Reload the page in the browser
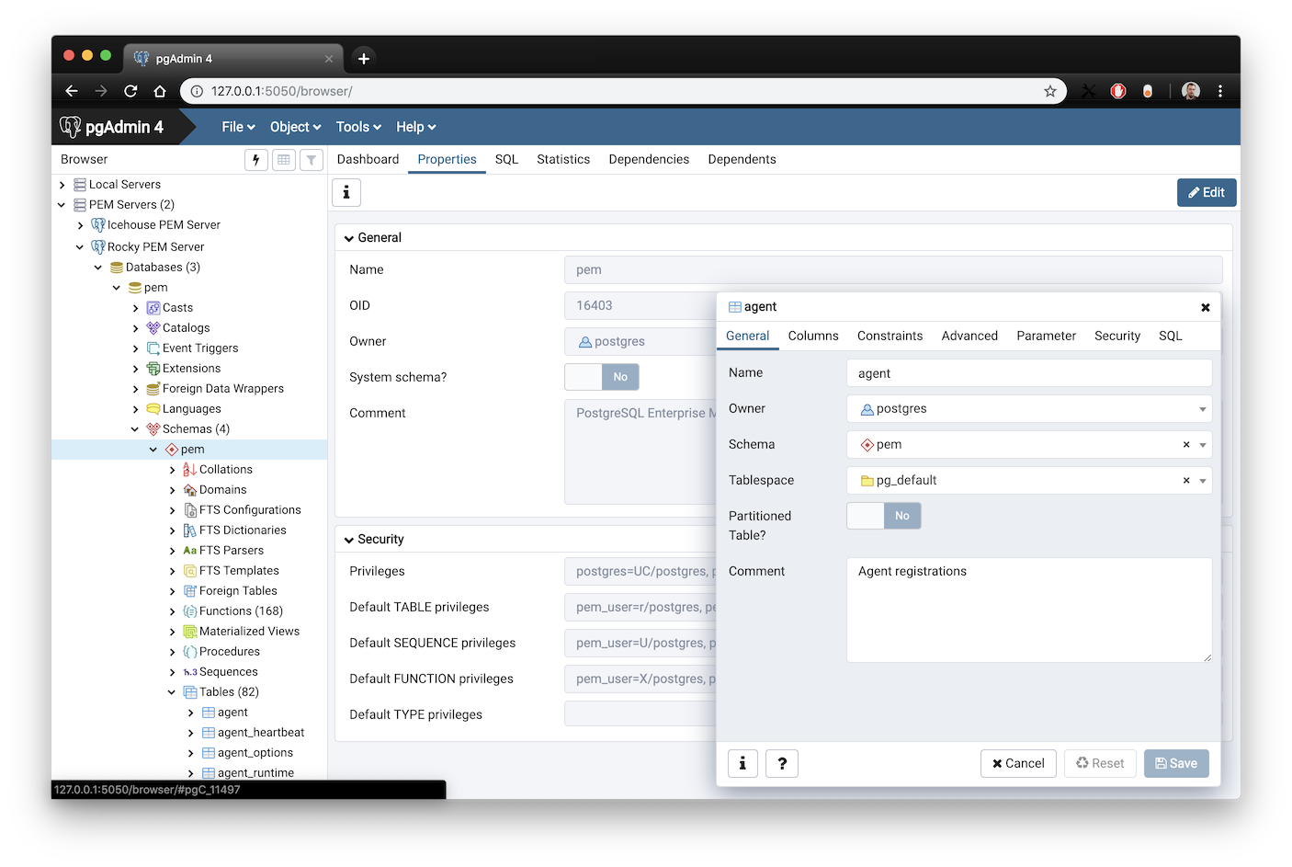Image resolution: width=1292 pixels, height=867 pixels. (x=130, y=91)
